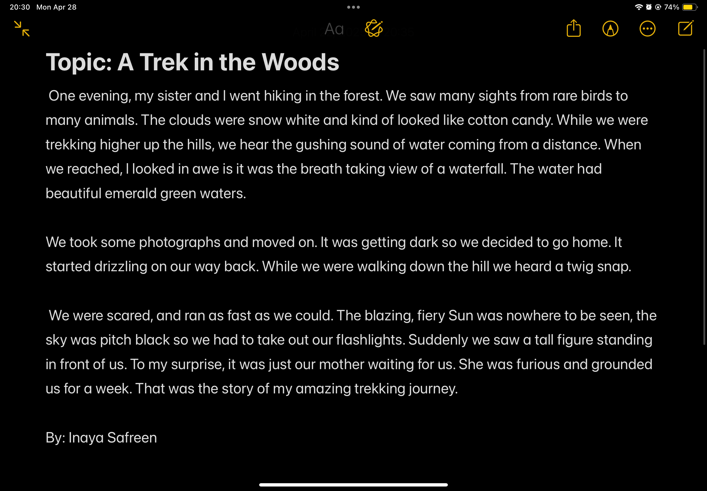
Task: Exit full screen with collapse arrows icon
Action: pos(22,29)
